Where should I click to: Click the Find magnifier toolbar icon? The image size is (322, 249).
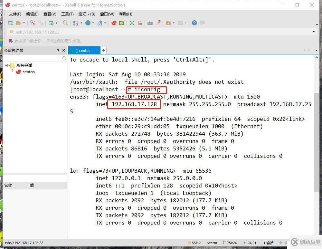(65, 23)
